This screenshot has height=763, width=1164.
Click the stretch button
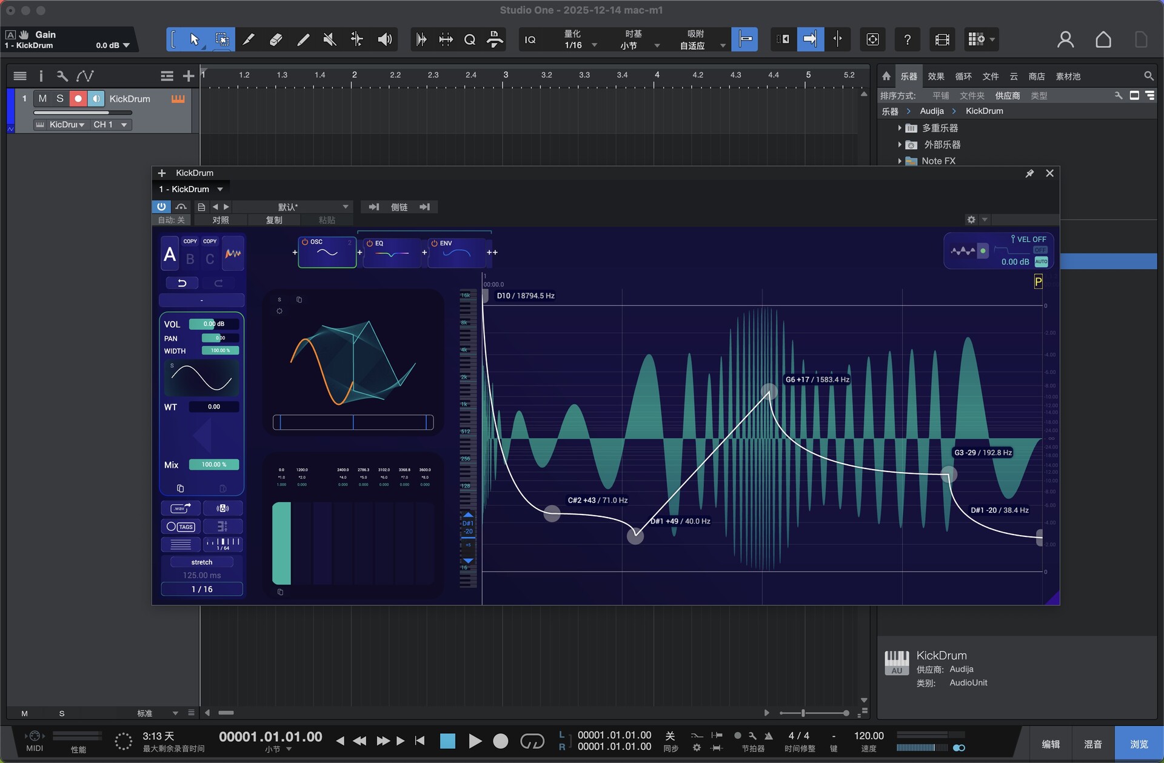coord(201,562)
